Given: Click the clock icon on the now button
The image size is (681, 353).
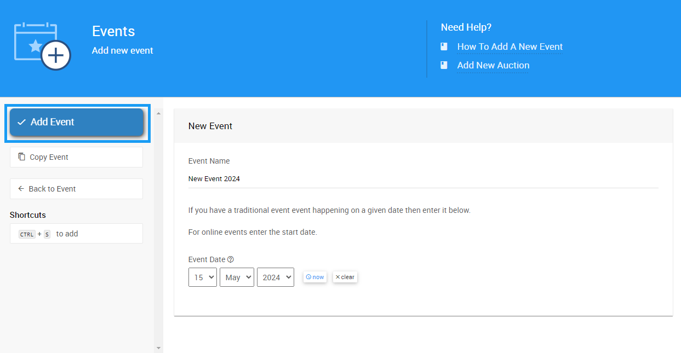Looking at the screenshot, I should coord(308,277).
